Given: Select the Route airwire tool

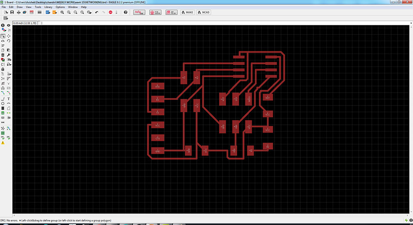Looking at the screenshot, I should (3, 93).
